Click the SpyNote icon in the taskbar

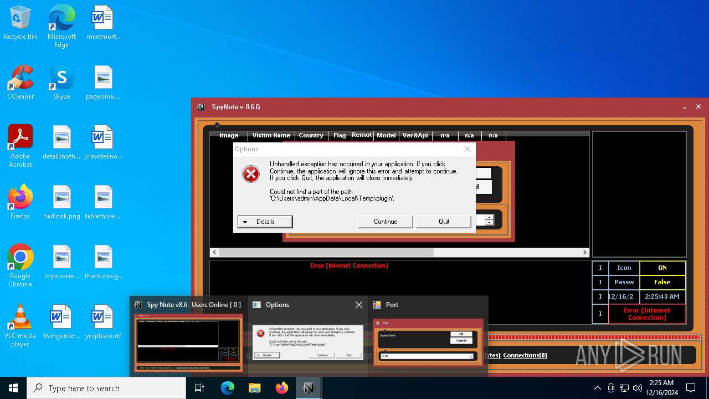tap(309, 388)
